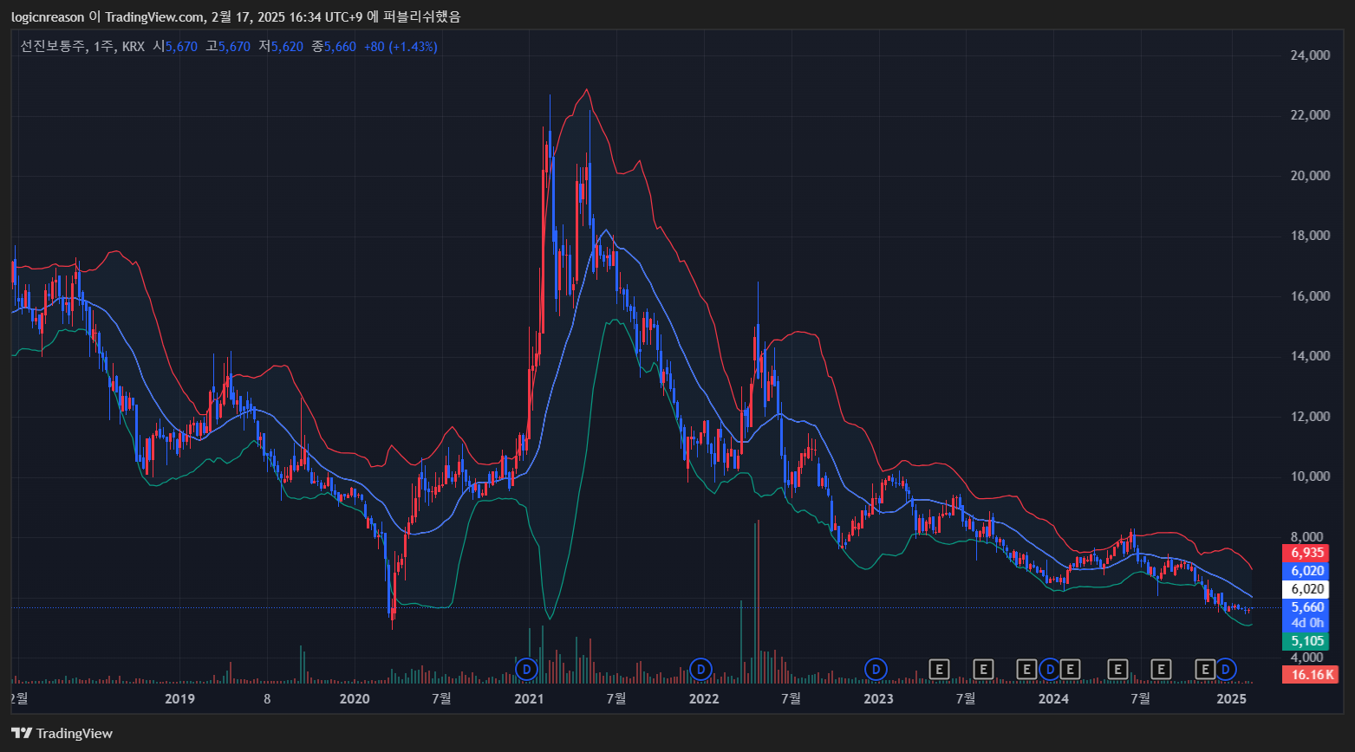Click the +80 (+1.43%) change value
The image size is (1355, 752).
click(x=401, y=46)
